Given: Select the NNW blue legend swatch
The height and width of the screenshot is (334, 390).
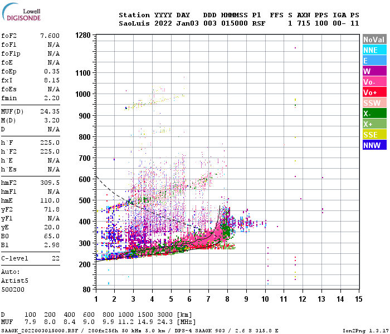Looking at the screenshot, I should pyautogui.click(x=374, y=145).
